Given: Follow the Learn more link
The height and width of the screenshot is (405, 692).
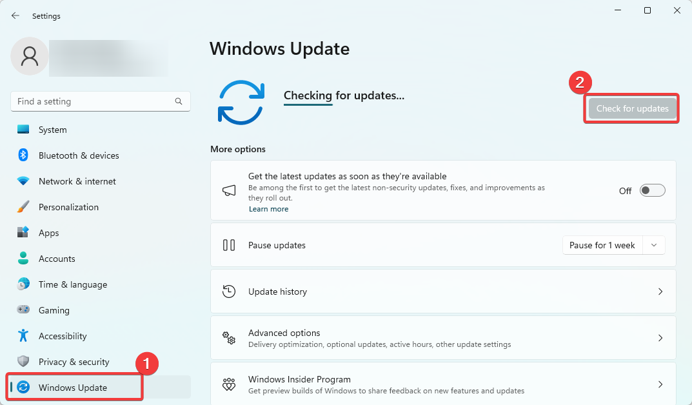Looking at the screenshot, I should (268, 209).
